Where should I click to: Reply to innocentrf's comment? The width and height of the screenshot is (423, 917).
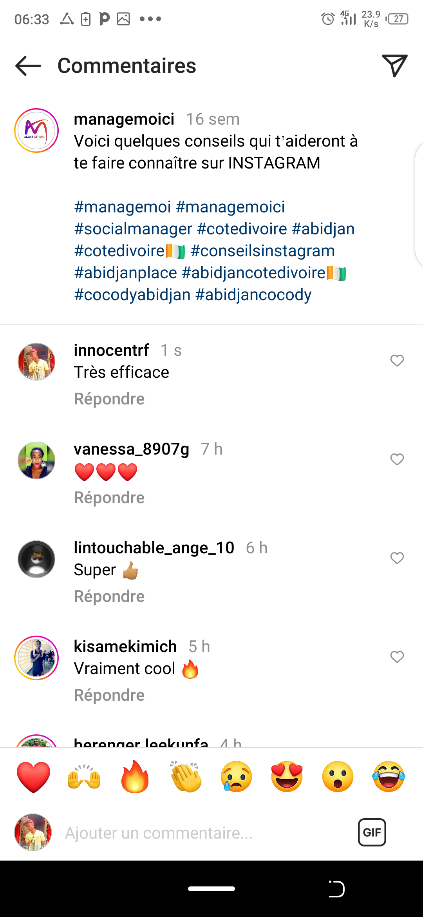109,399
